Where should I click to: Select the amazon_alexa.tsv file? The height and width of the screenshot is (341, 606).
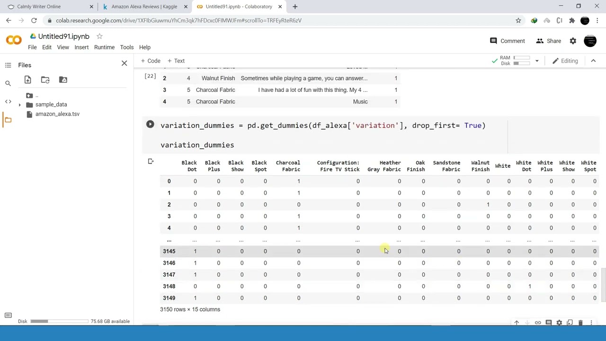coord(57,114)
